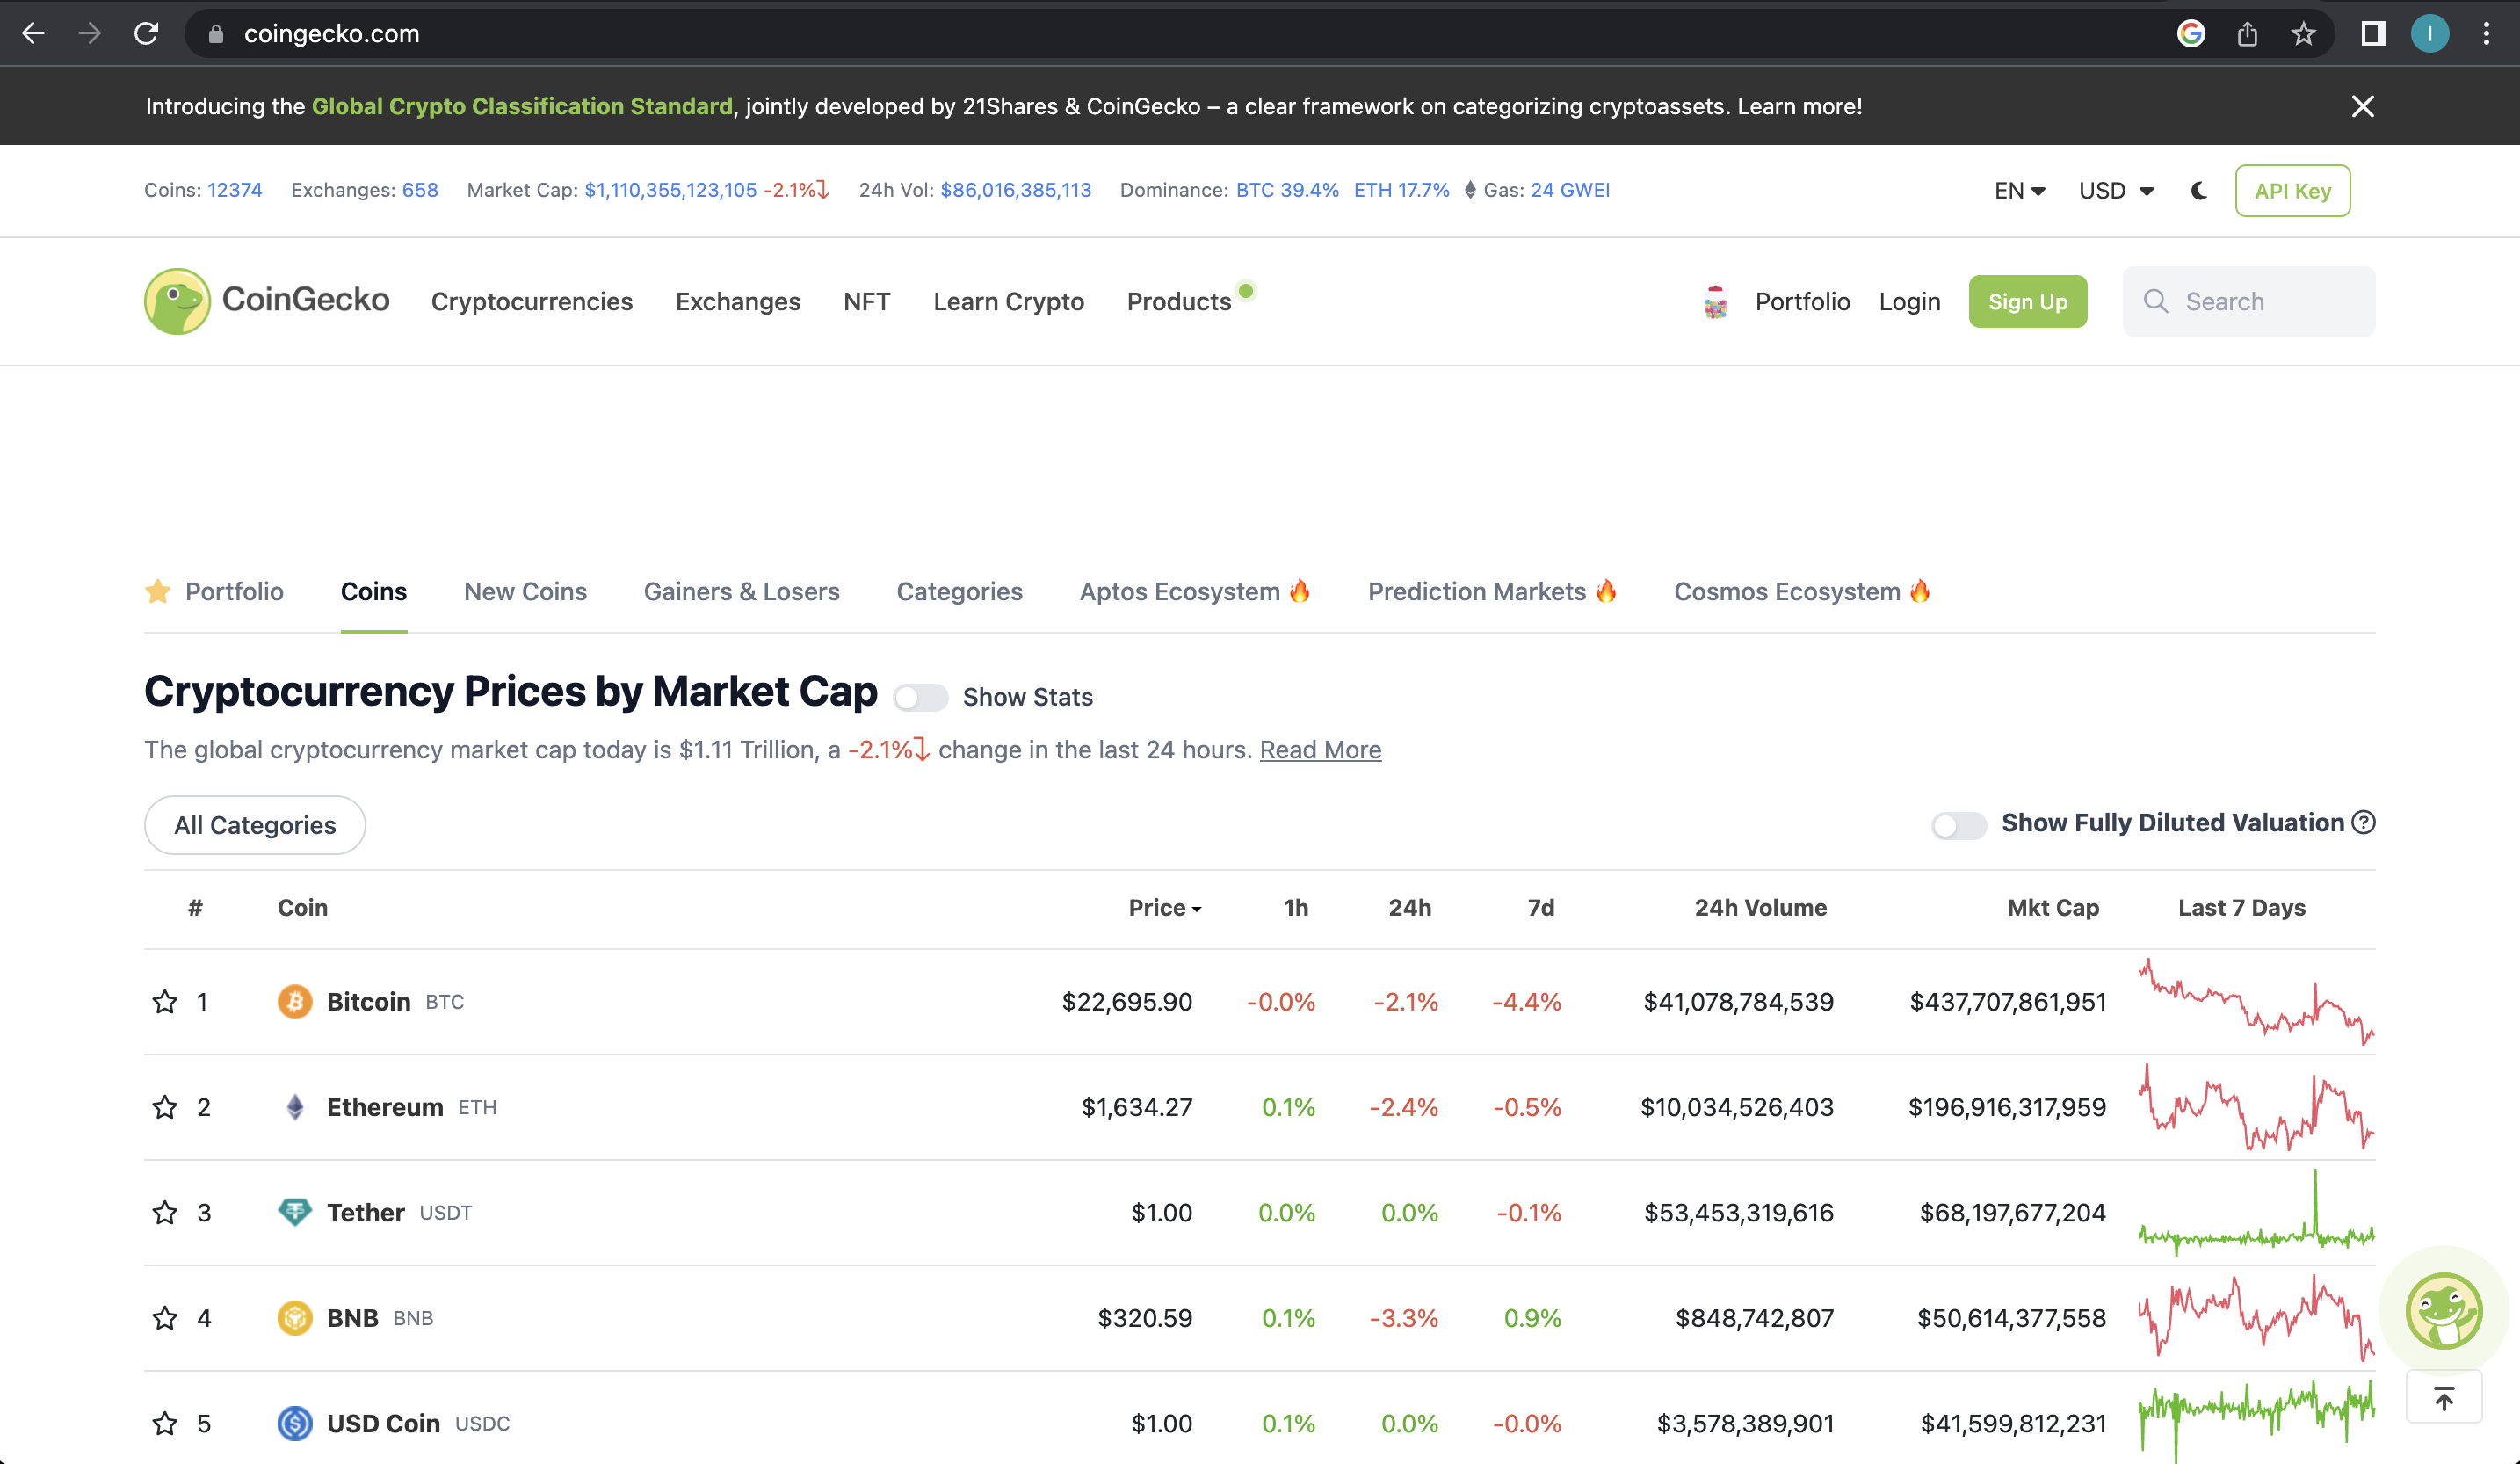
Task: Close the announcement banner
Action: 2362,106
